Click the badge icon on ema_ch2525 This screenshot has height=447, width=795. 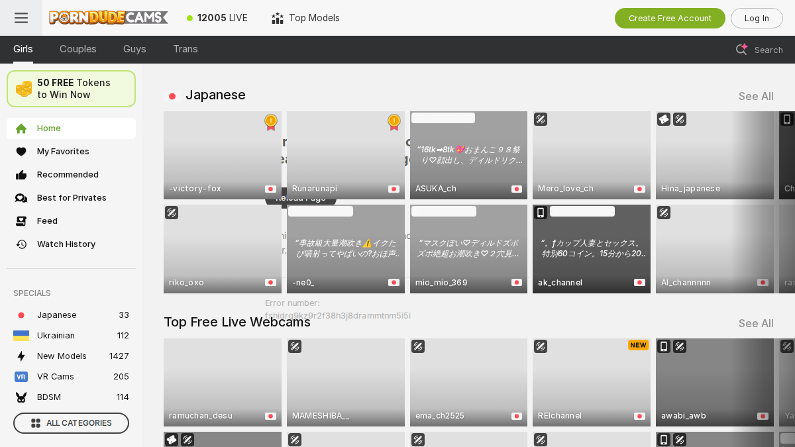(418, 346)
